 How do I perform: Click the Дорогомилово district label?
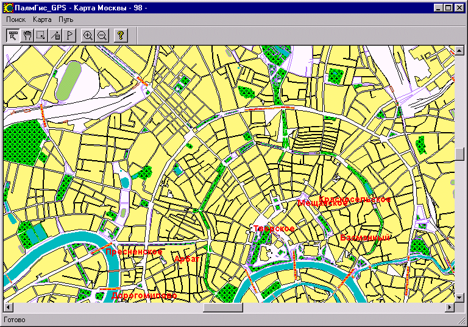(144, 296)
